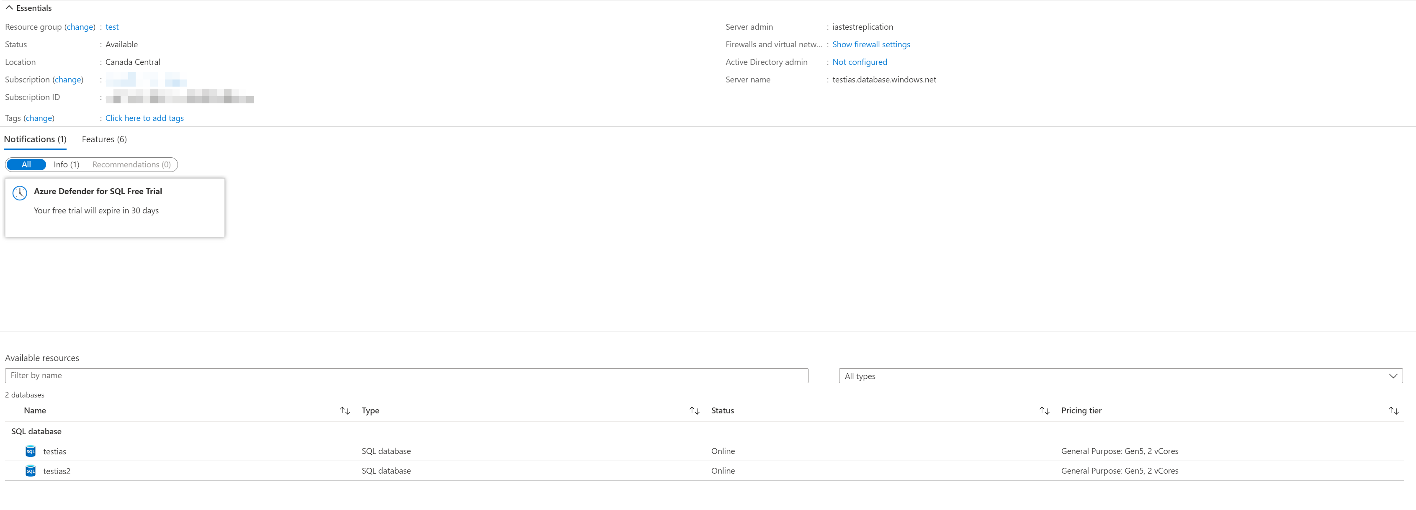The image size is (1416, 510).
Task: Click the testias SQL database type cell
Action: [386, 451]
